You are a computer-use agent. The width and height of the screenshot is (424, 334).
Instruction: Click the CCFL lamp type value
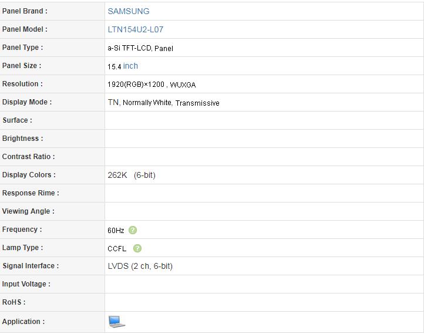click(117, 249)
